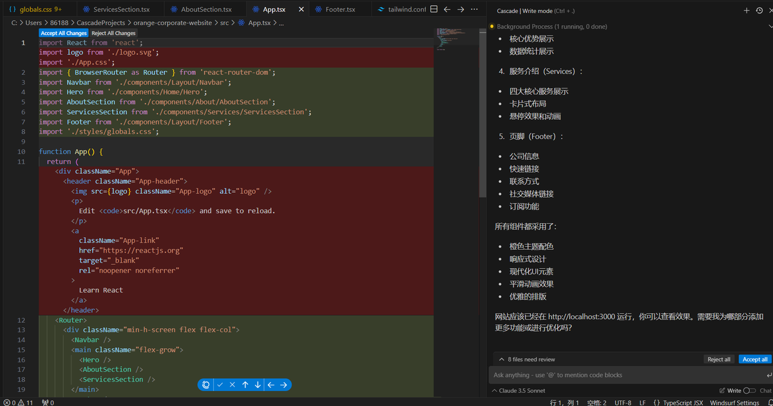Image resolution: width=773 pixels, height=406 pixels.
Task: Go to the previous change using the up arrow
Action: point(245,385)
